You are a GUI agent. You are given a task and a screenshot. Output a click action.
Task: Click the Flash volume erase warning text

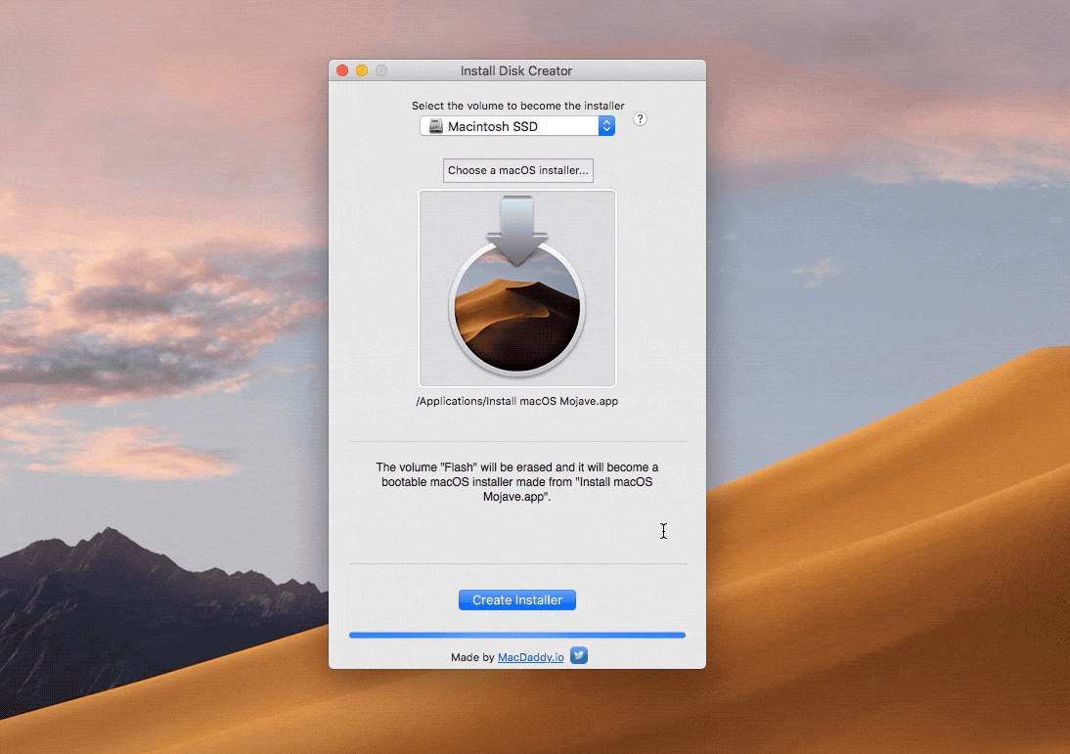pyautogui.click(x=517, y=482)
